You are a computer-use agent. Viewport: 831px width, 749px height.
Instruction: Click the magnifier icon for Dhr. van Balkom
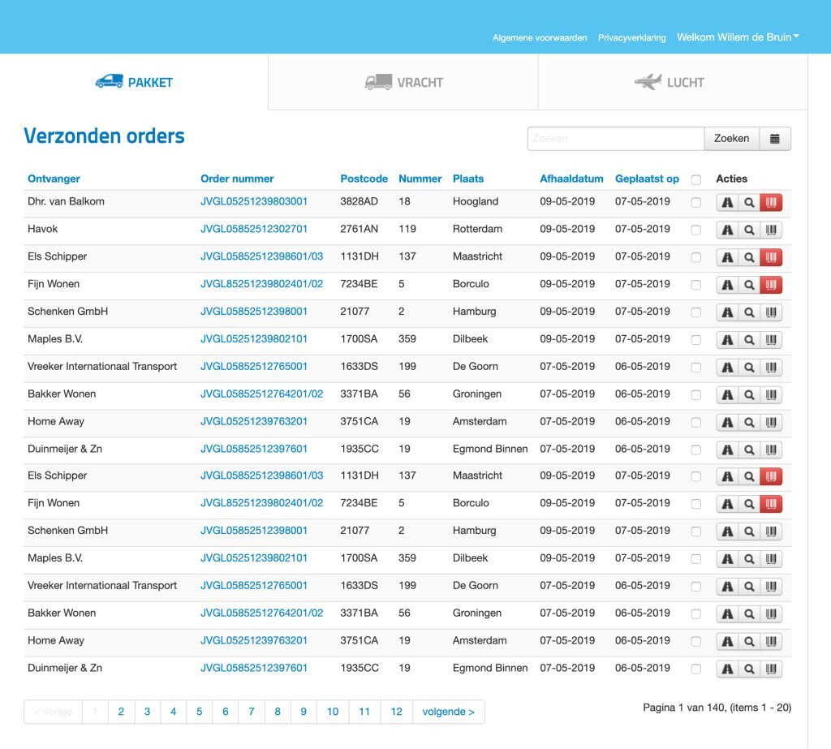click(x=749, y=203)
